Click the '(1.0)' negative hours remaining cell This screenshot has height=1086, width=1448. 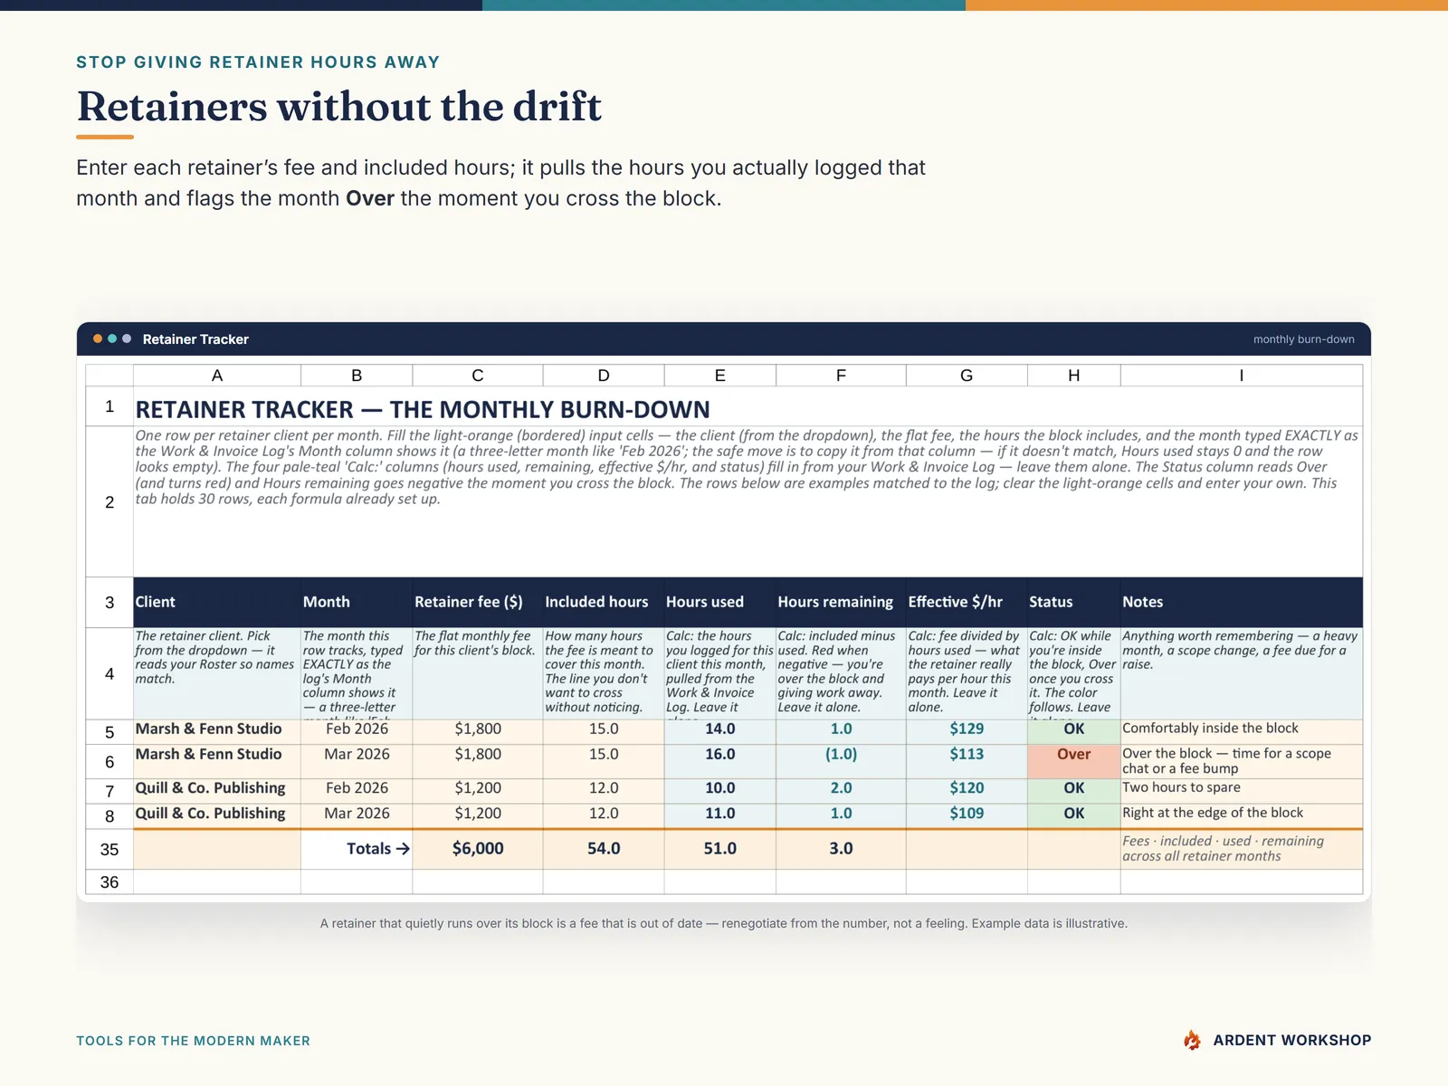tap(841, 761)
